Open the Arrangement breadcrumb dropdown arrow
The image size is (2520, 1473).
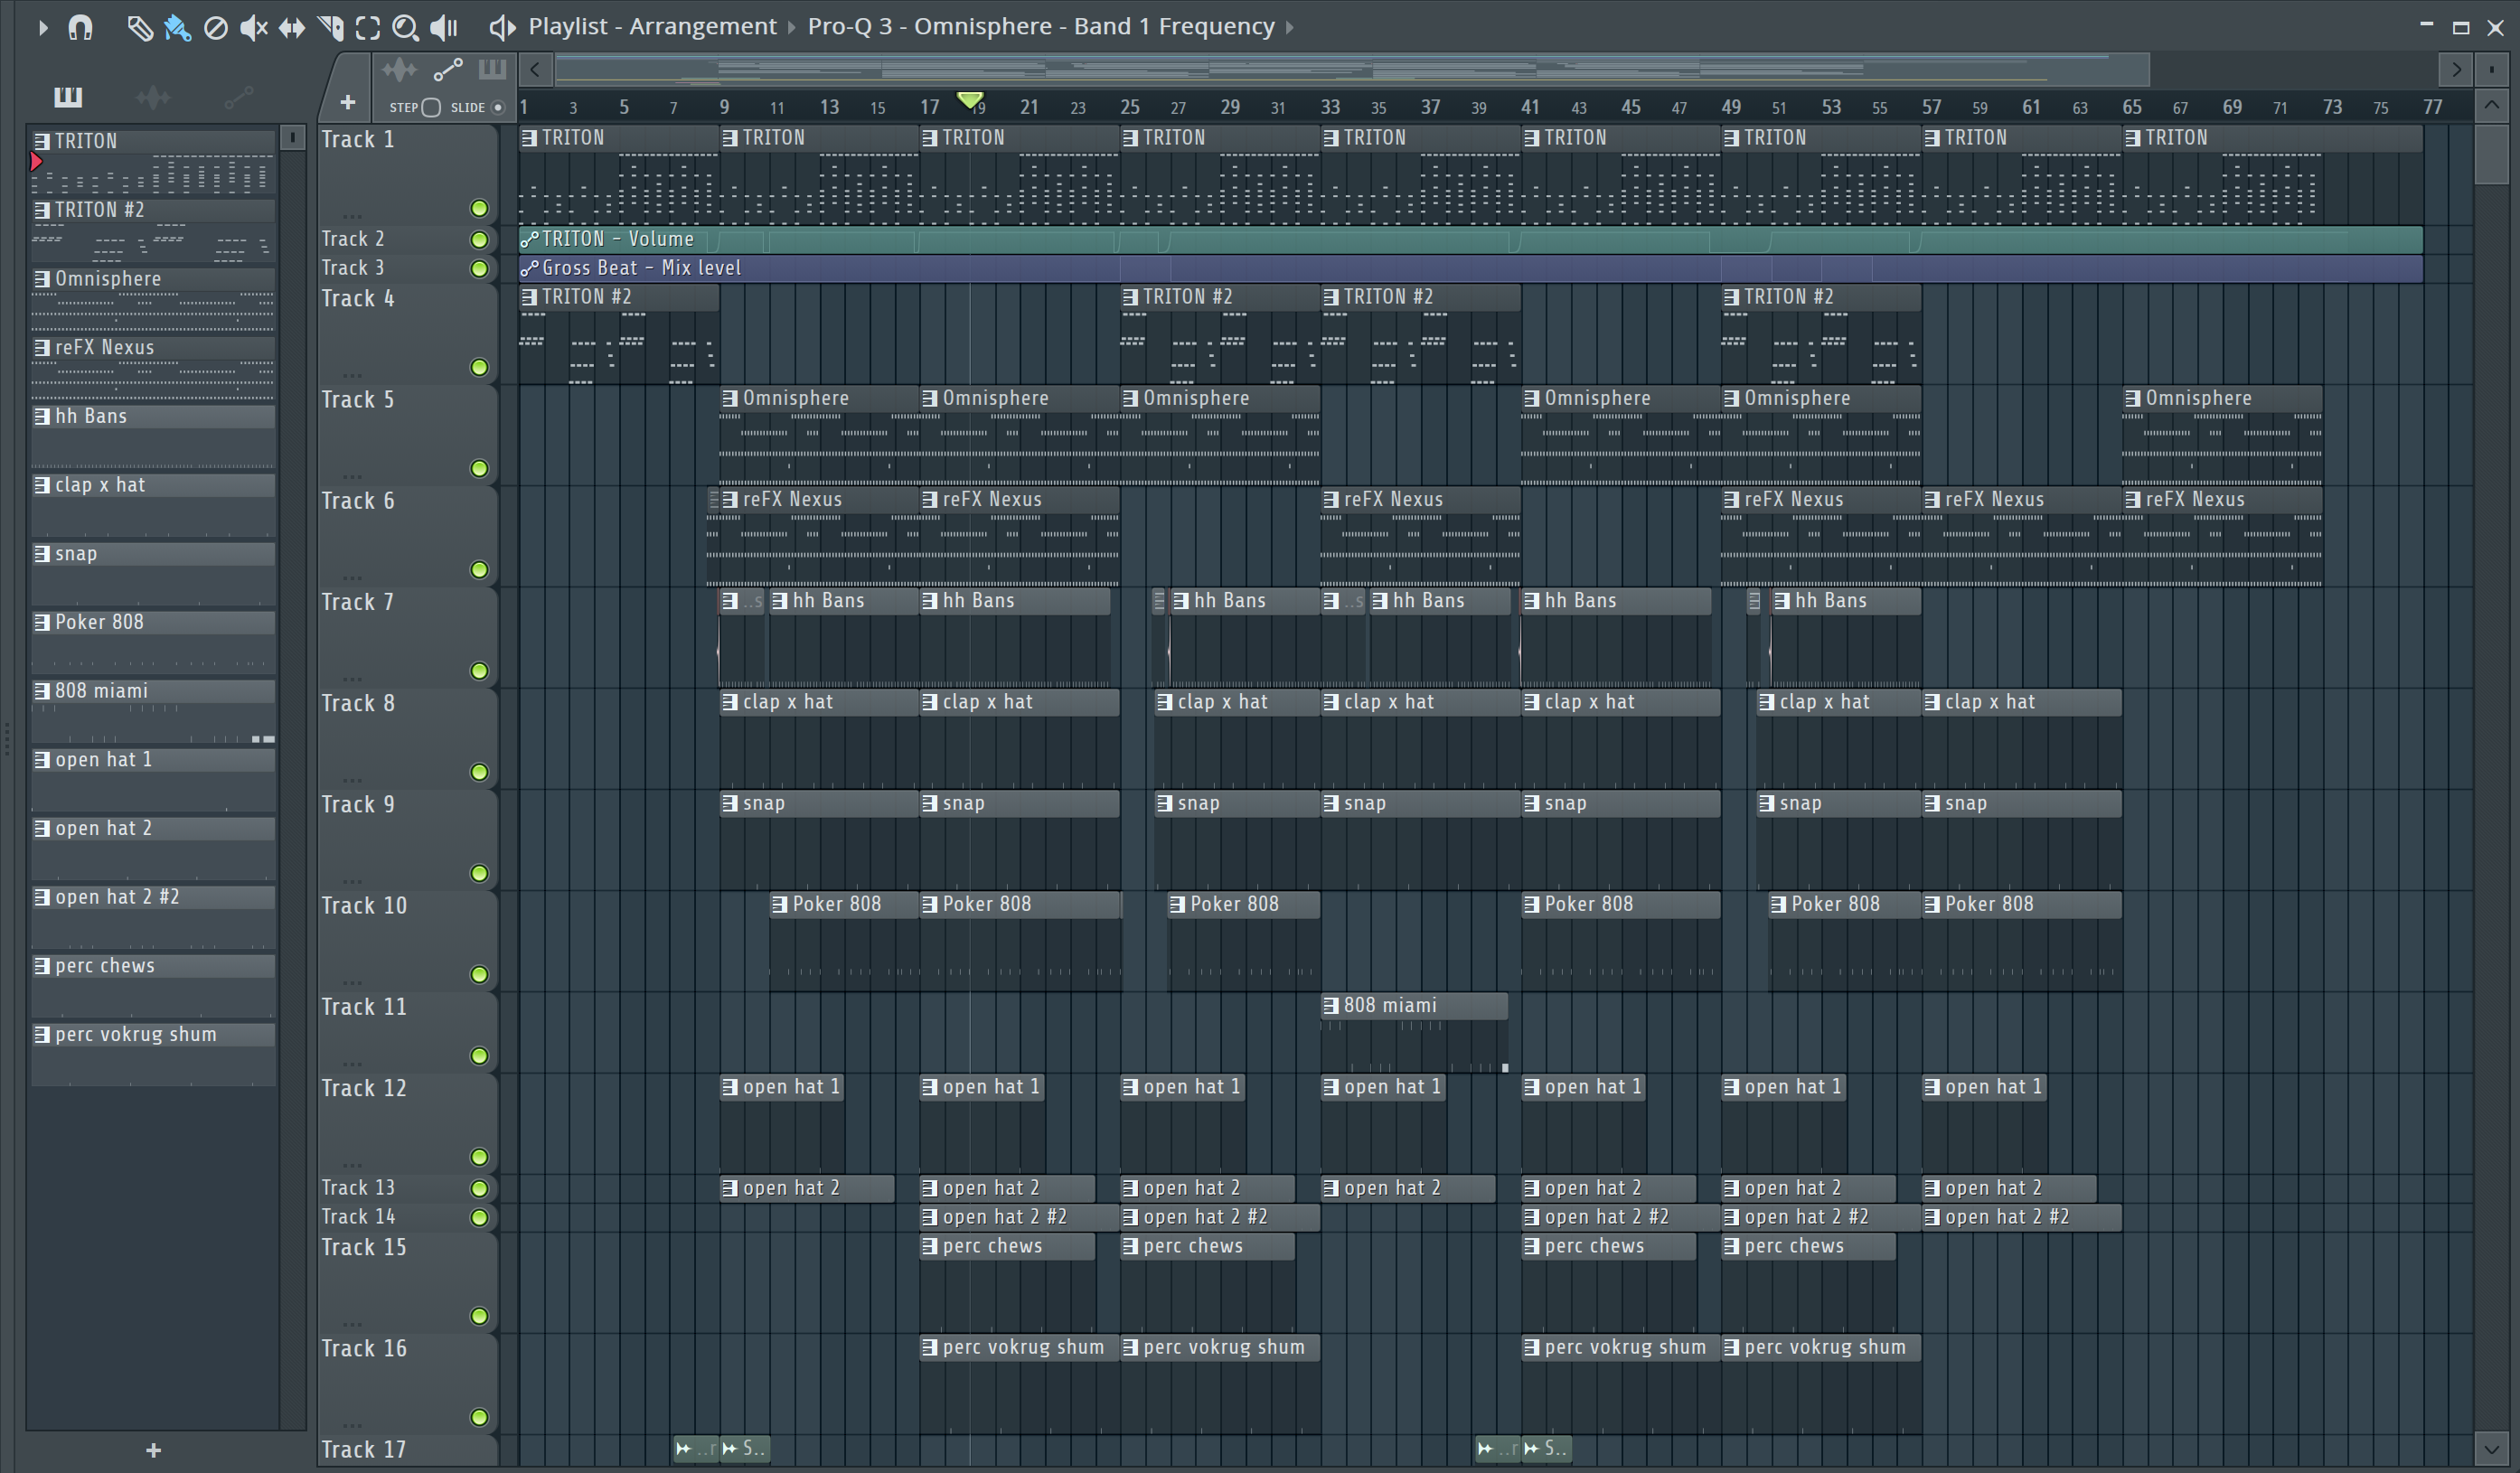pos(792,28)
